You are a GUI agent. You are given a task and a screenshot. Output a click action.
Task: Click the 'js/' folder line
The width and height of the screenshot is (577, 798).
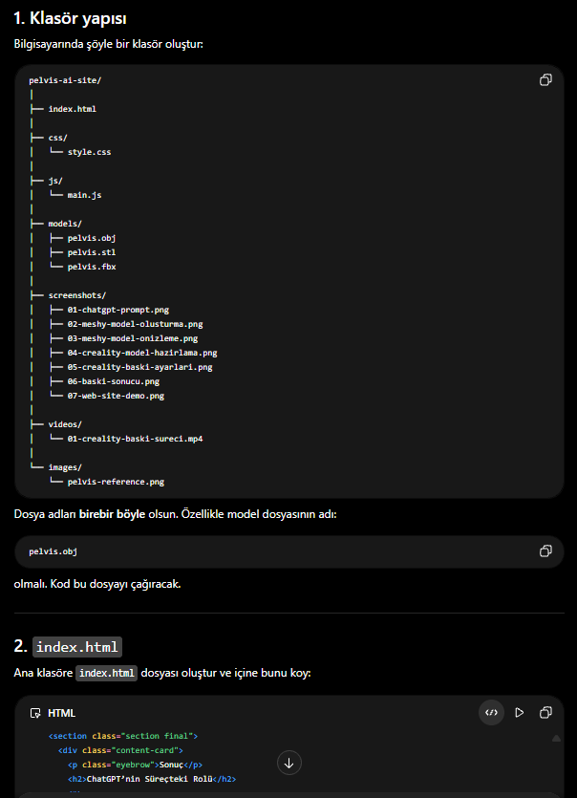click(x=55, y=181)
